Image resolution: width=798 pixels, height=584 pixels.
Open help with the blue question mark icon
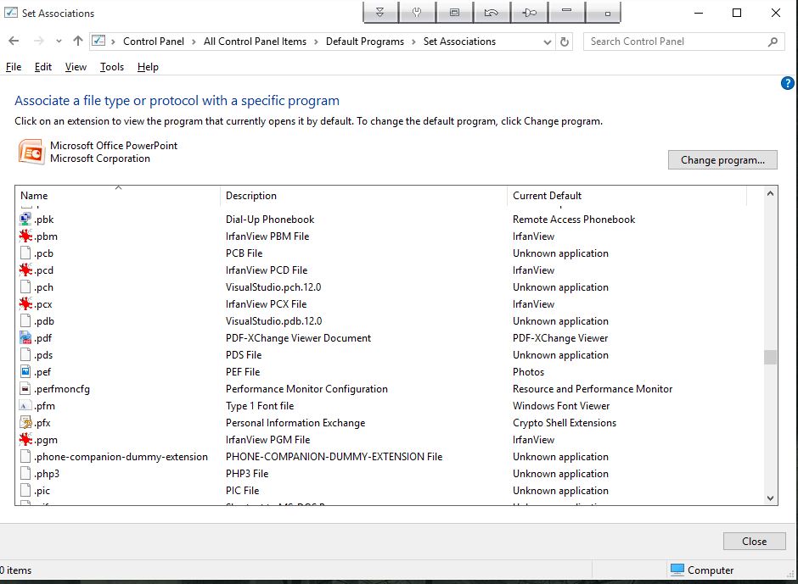[787, 83]
